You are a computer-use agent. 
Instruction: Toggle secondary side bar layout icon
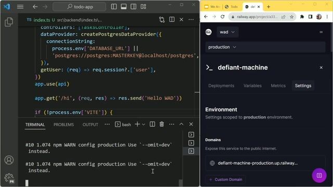[133, 7]
